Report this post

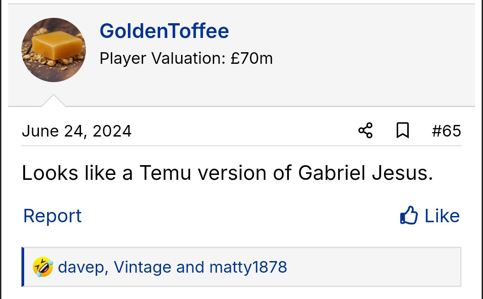coord(52,216)
